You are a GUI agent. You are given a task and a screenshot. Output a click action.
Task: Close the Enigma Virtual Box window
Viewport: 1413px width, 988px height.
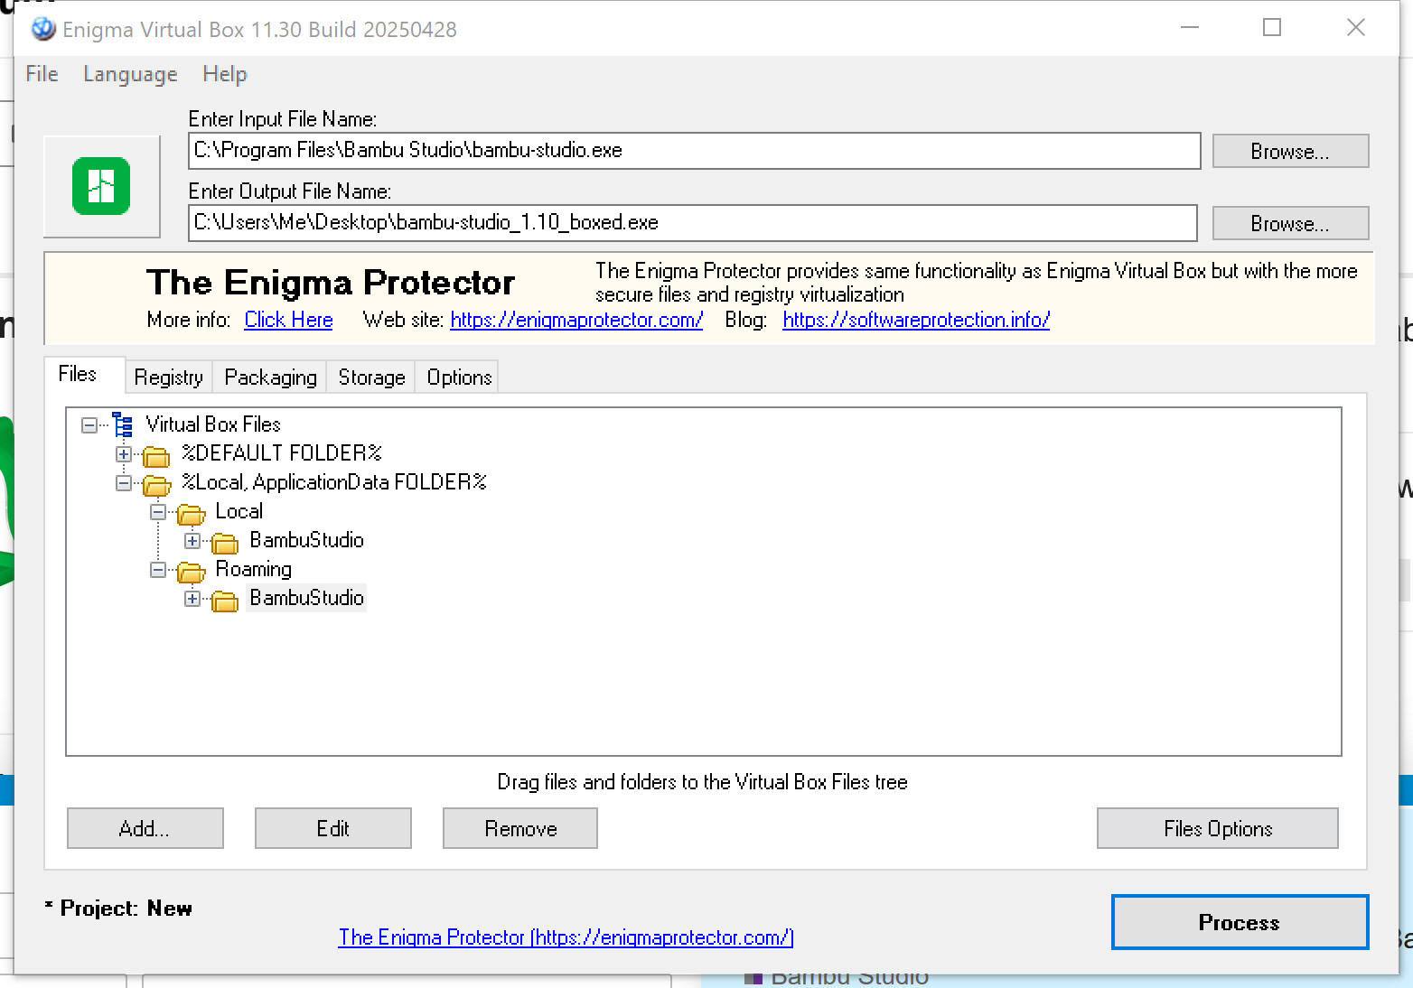click(1355, 28)
